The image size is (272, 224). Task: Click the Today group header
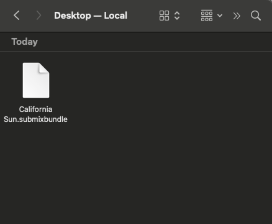coord(25,42)
